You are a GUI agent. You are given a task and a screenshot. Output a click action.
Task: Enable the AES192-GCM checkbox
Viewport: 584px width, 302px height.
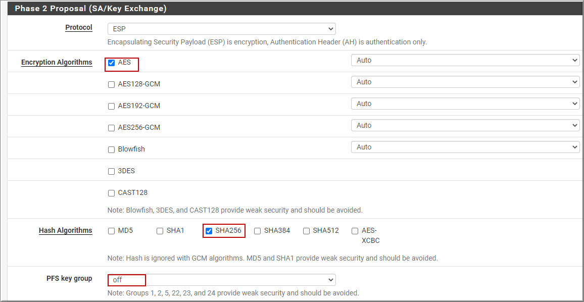111,106
